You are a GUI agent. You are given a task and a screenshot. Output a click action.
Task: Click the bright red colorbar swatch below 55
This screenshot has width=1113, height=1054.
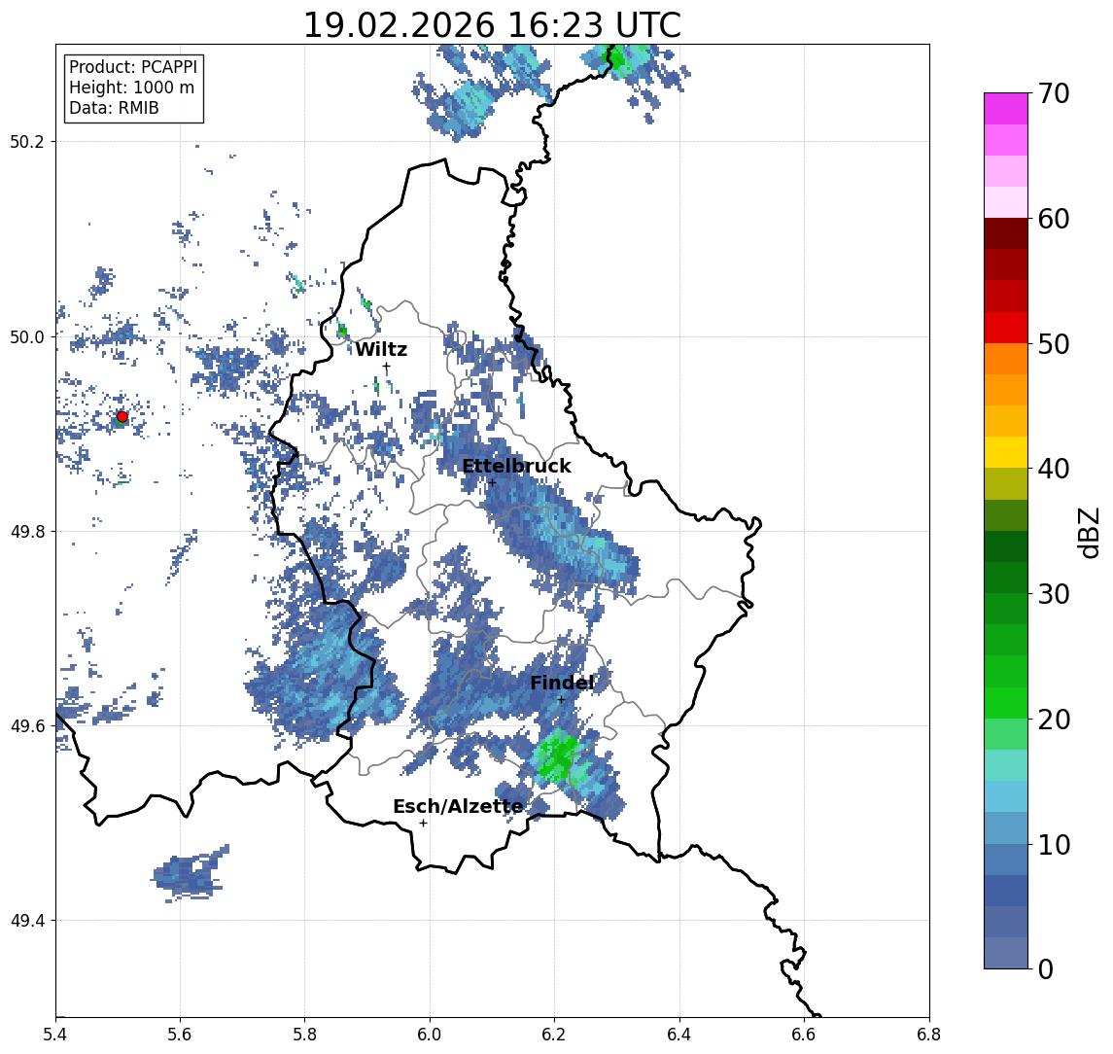click(x=1006, y=328)
